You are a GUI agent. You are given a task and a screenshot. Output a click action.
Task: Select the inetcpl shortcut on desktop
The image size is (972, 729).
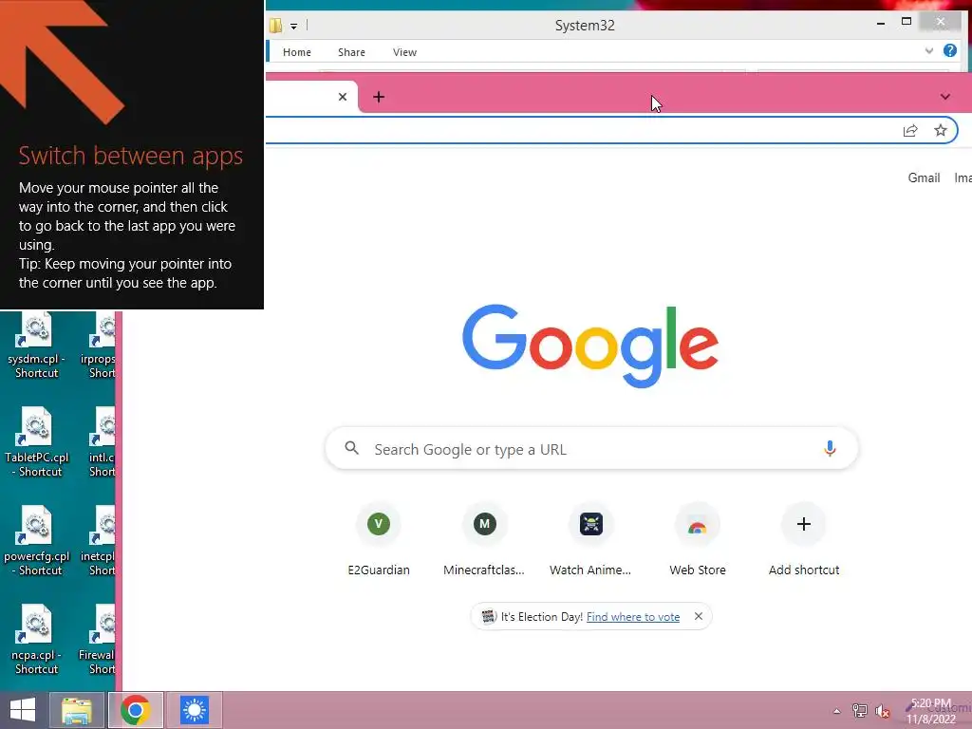click(99, 542)
